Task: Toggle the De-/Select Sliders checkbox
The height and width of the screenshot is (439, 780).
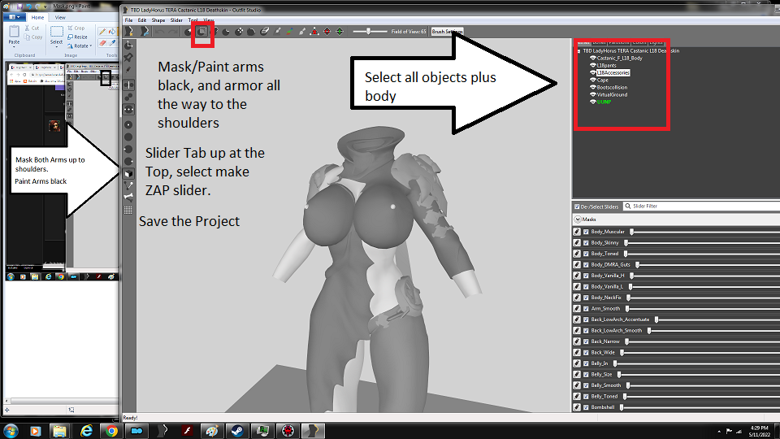Action: 577,206
